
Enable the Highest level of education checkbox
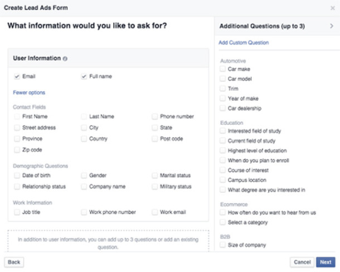pyautogui.click(x=223, y=150)
